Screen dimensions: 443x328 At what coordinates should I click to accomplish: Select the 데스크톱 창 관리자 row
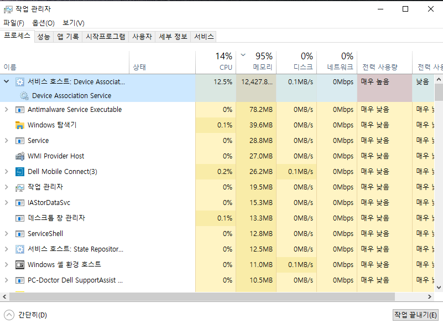point(217,218)
